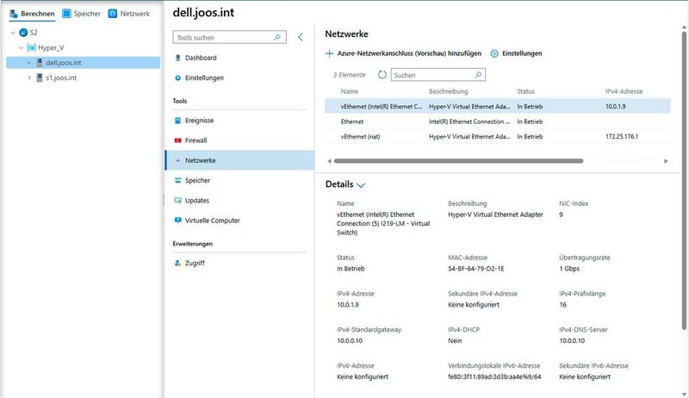
Task: Open Einstellungen in the Netzwerke toolbar
Action: (x=516, y=53)
